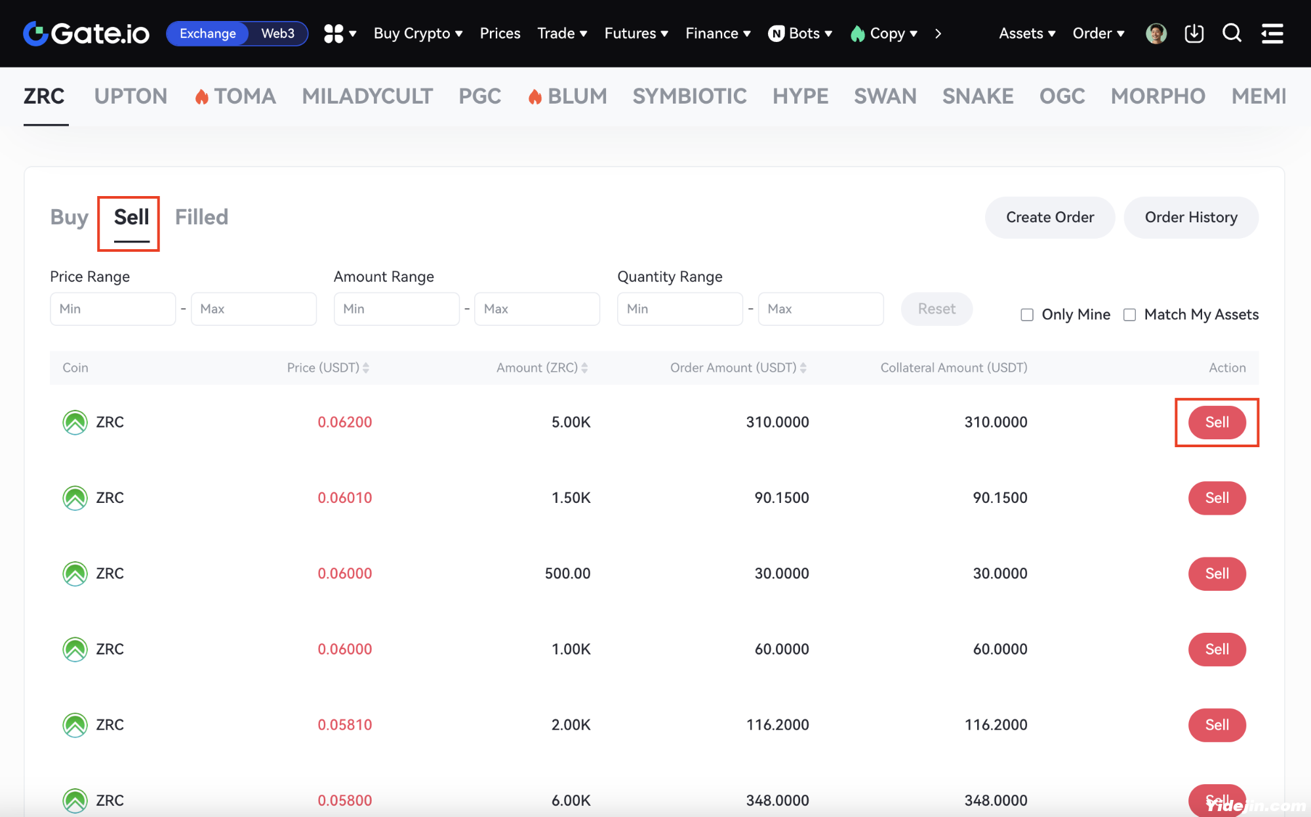This screenshot has height=817, width=1311.
Task: Click the ZRC coin icon in the 0.06010 row
Action: click(75, 498)
